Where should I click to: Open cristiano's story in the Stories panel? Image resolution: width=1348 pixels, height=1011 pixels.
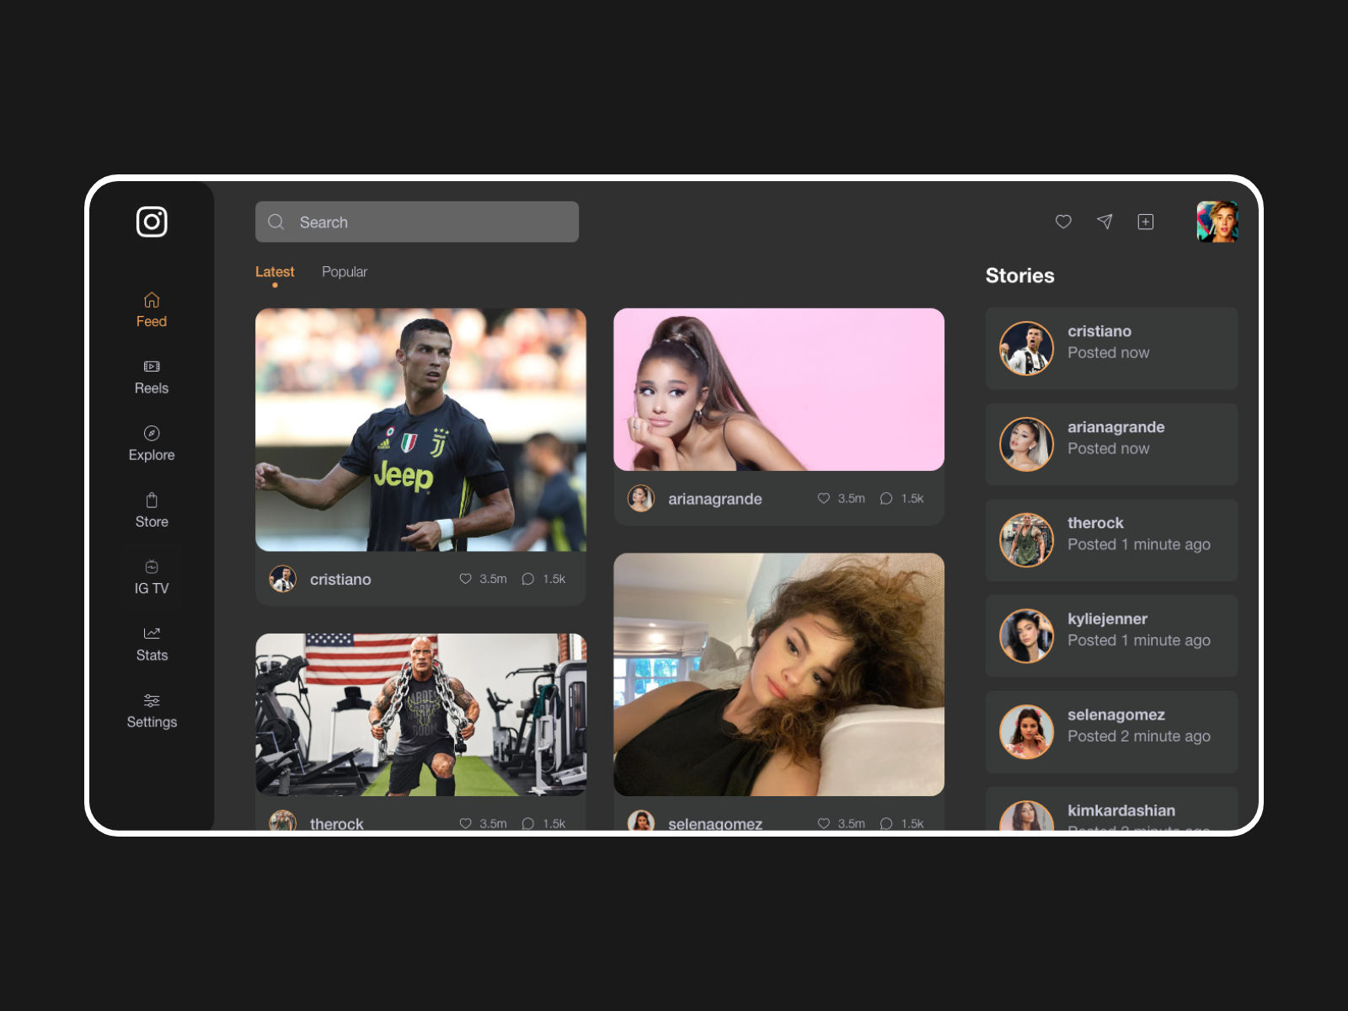[x=1110, y=348]
